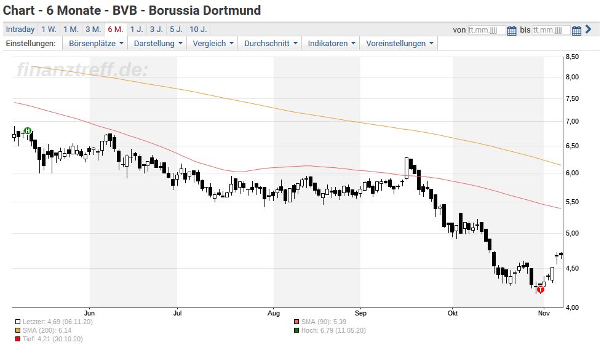This screenshot has height=345, width=604.
Task: Open the 'von' date calendar picker icon
Action: pyautogui.click(x=512, y=30)
